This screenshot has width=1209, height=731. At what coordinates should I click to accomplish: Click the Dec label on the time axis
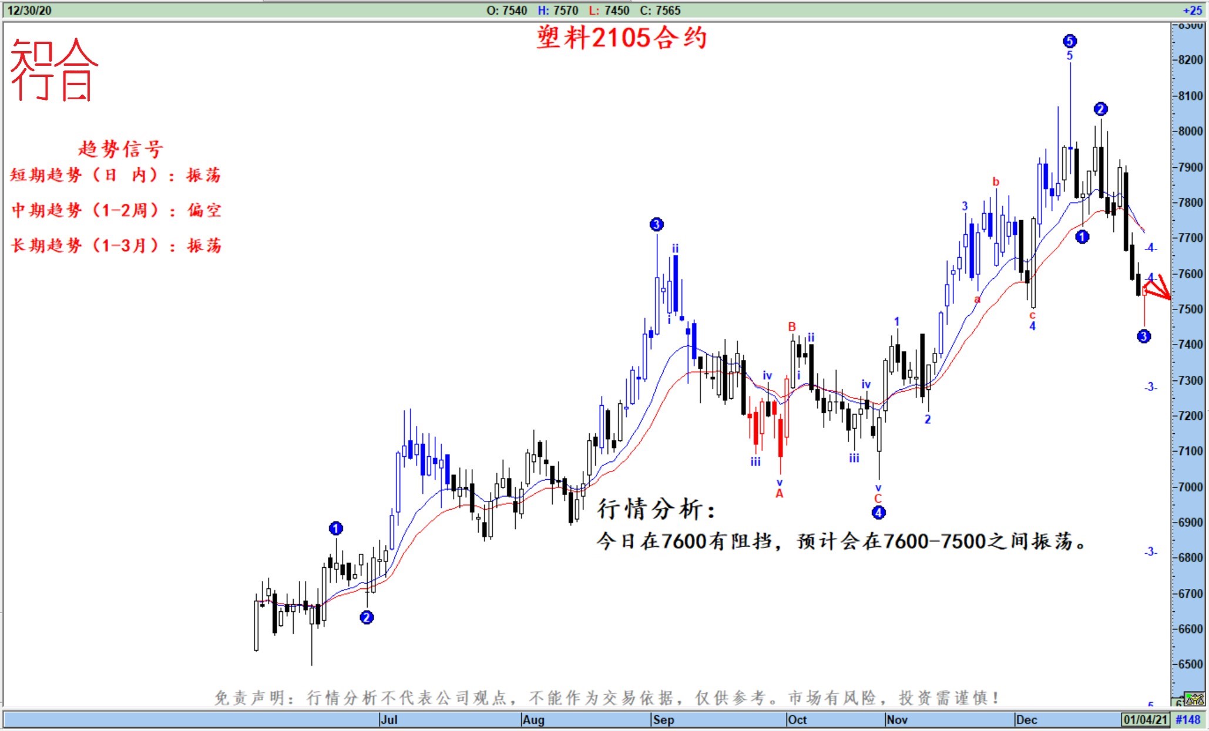point(1026,720)
